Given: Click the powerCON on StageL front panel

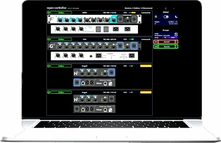Looking at the screenshot, I should tap(111, 99).
